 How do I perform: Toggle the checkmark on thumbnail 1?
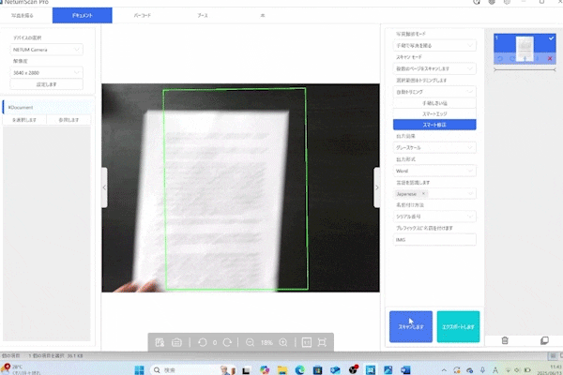click(550, 37)
